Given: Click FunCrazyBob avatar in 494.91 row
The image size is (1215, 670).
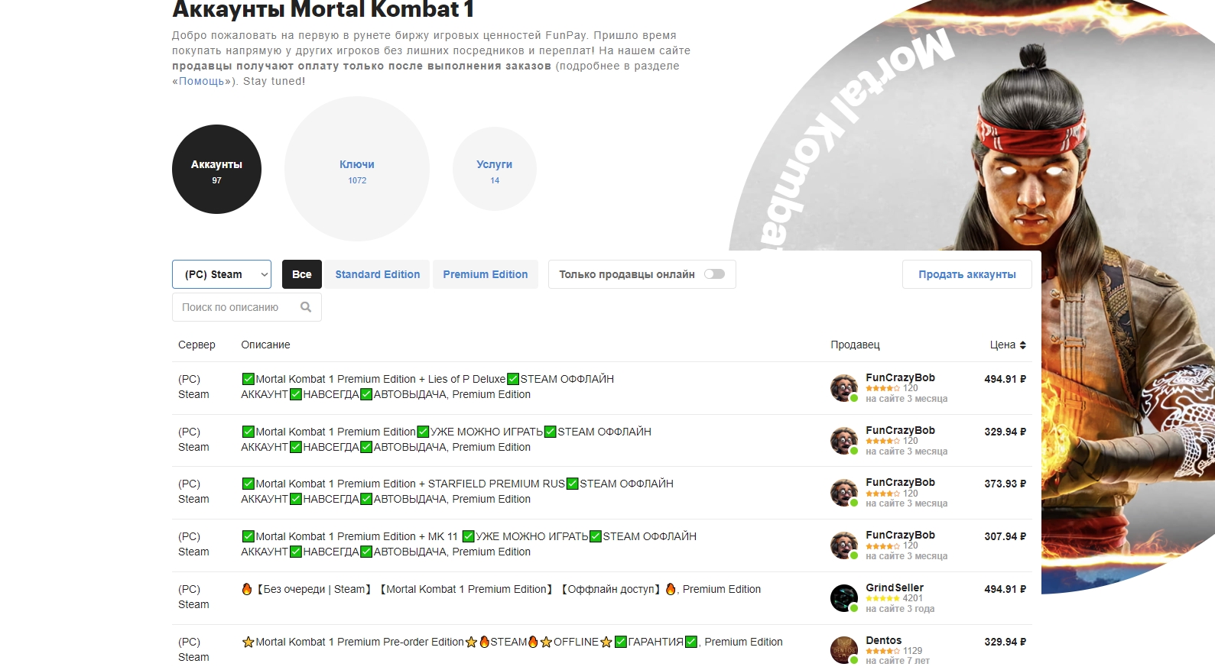Looking at the screenshot, I should coord(844,388).
